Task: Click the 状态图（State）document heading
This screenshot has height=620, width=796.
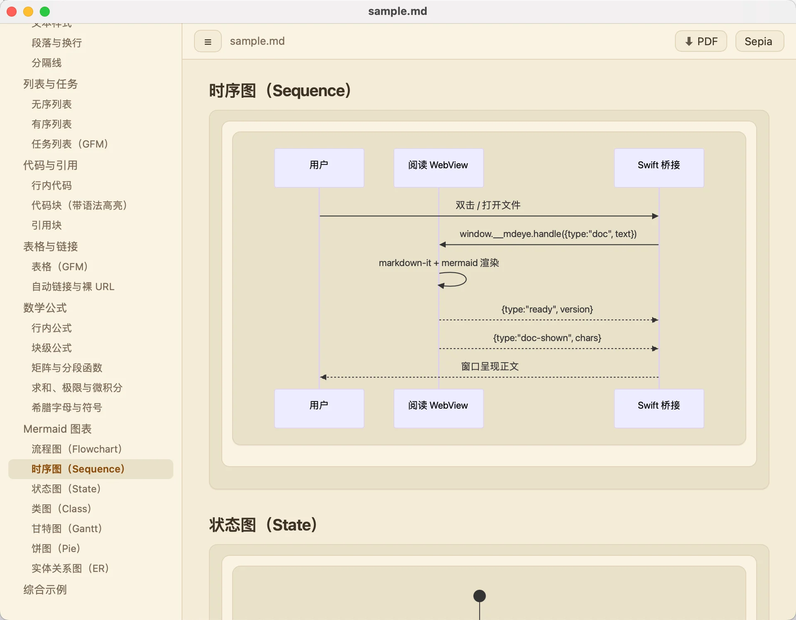Action: tap(263, 525)
